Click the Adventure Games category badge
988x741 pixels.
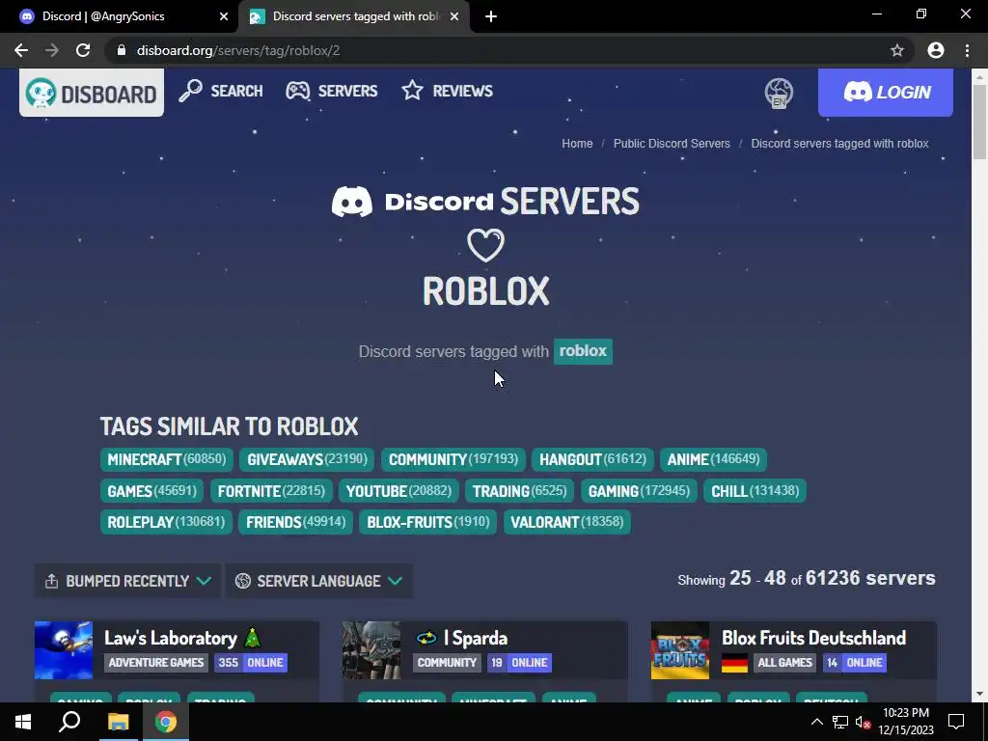155,663
